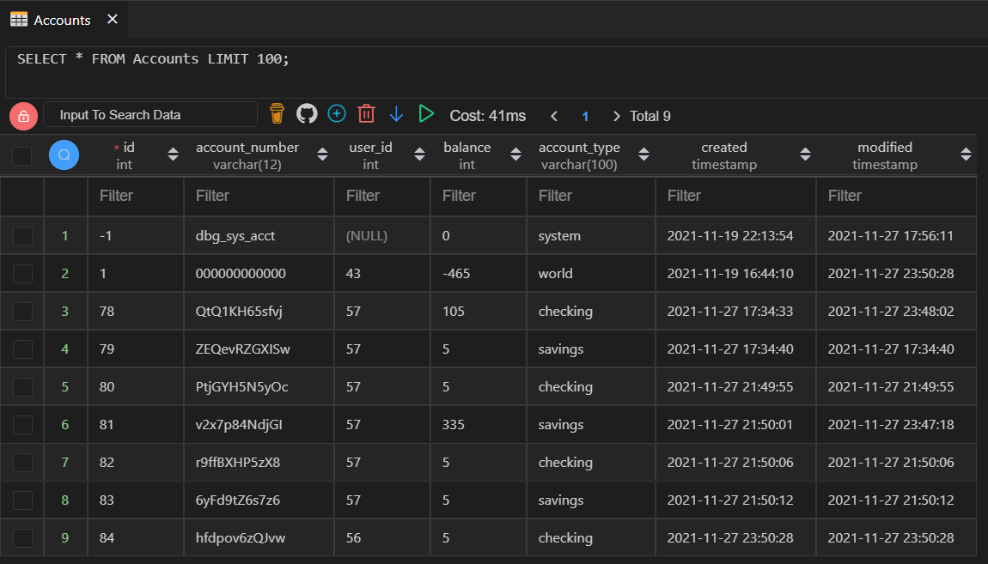Toggle the red lock icon
Viewport: 988px width, 564px height.
23,114
